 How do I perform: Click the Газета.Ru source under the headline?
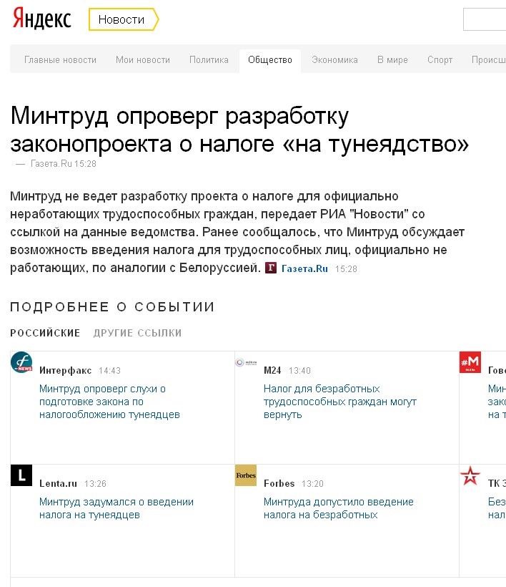[51, 164]
